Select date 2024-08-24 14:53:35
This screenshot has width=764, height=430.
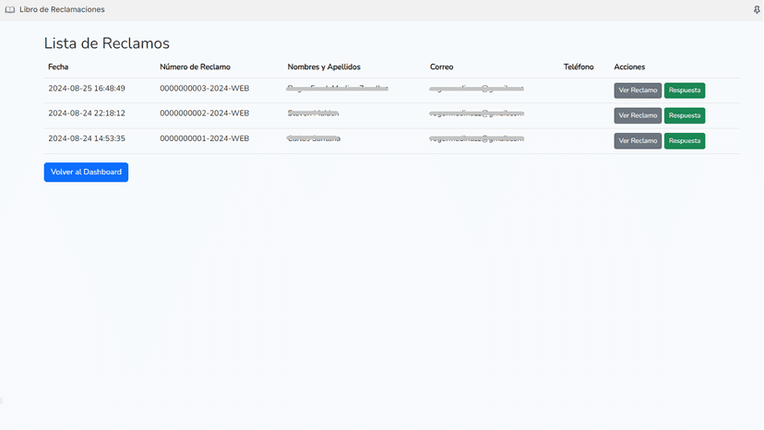click(x=86, y=138)
